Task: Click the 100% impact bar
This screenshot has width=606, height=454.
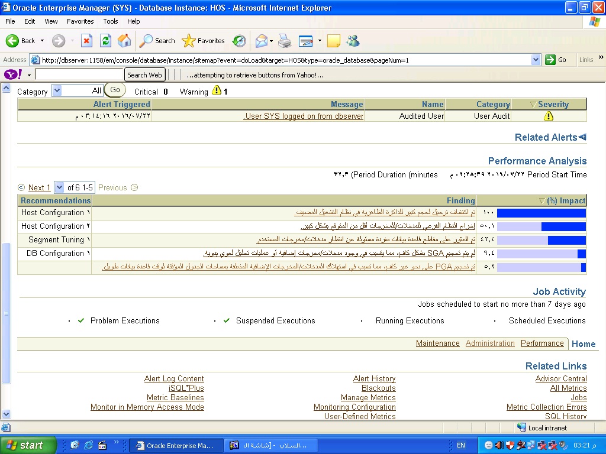Action: point(541,213)
